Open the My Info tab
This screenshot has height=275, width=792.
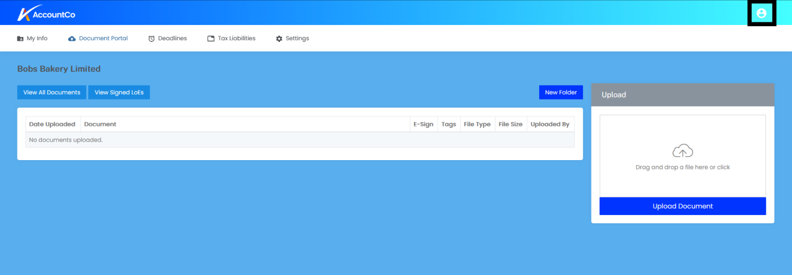click(32, 39)
